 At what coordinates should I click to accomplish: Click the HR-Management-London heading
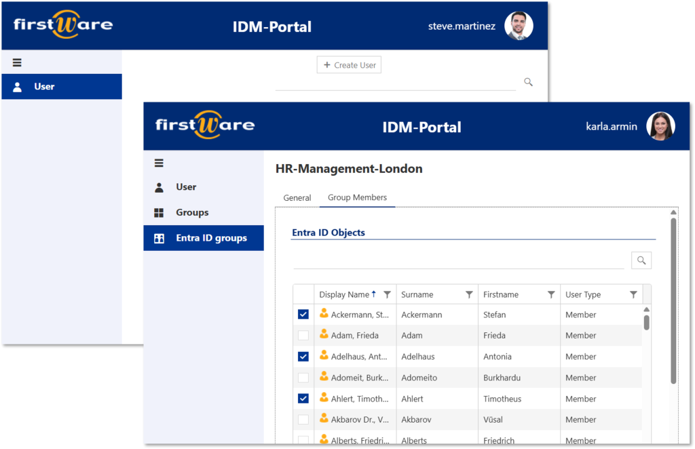pyautogui.click(x=349, y=168)
